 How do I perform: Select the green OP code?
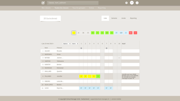[x=107, y=33]
